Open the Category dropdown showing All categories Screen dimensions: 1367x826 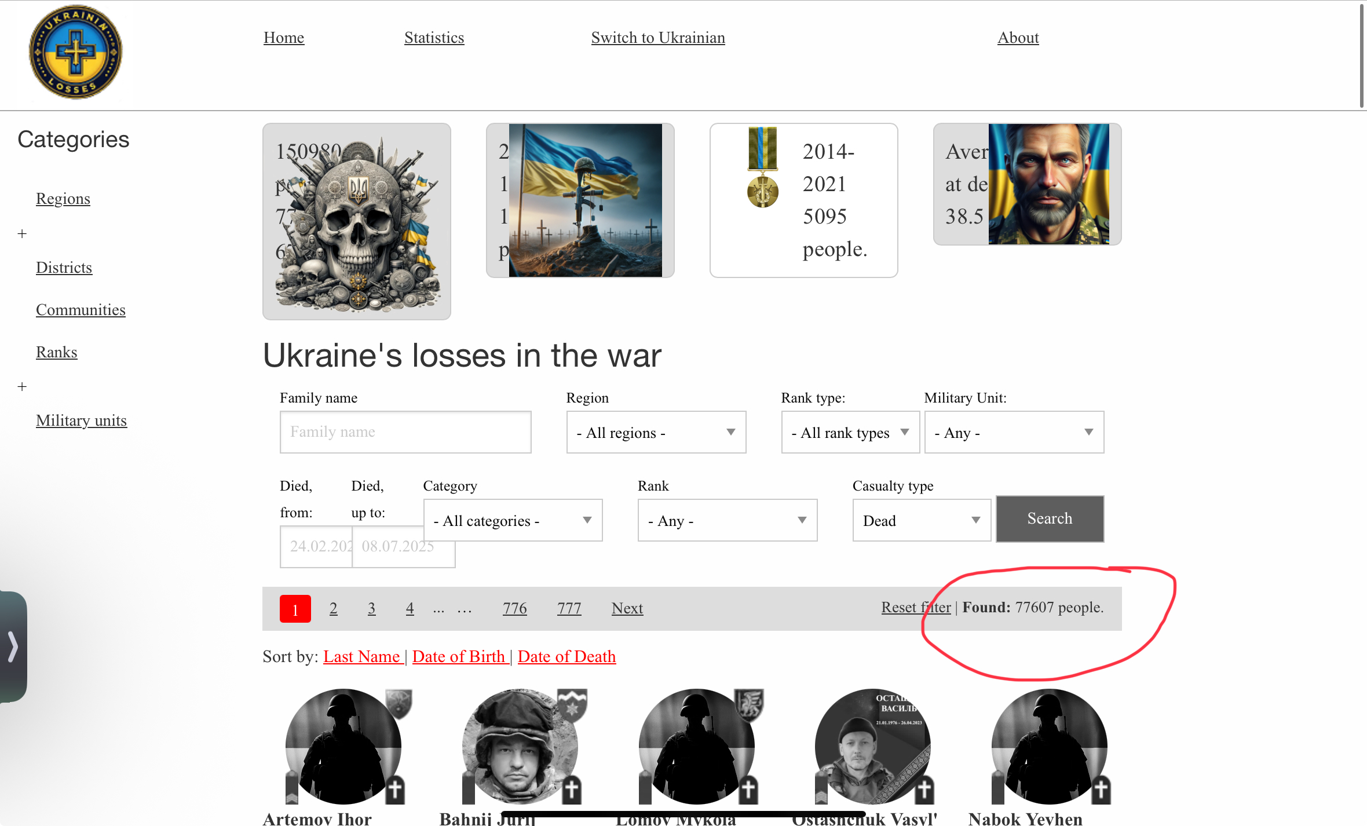(513, 520)
